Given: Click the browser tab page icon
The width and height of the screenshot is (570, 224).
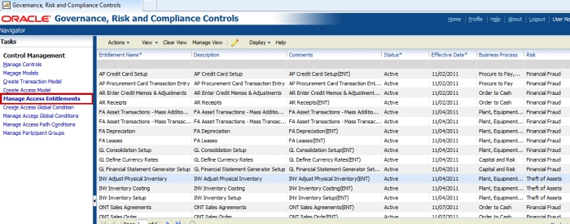Looking at the screenshot, I should 6,5.
